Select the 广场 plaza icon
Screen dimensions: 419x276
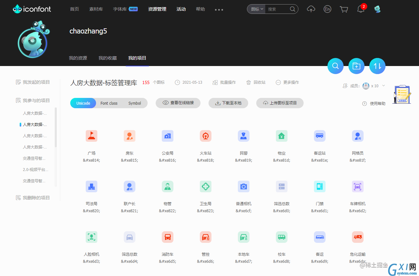[x=92, y=136]
